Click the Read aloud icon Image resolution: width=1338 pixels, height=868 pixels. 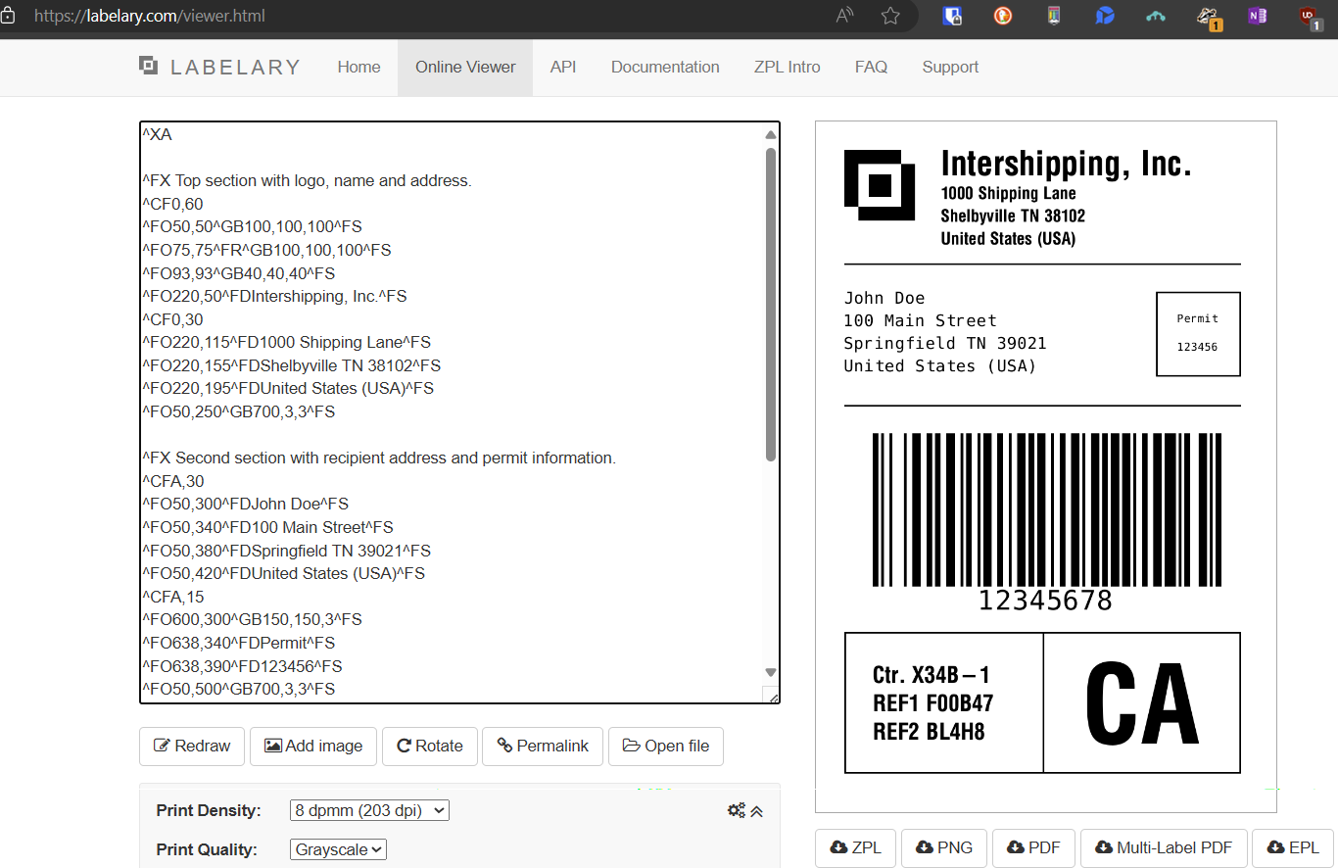coord(844,16)
